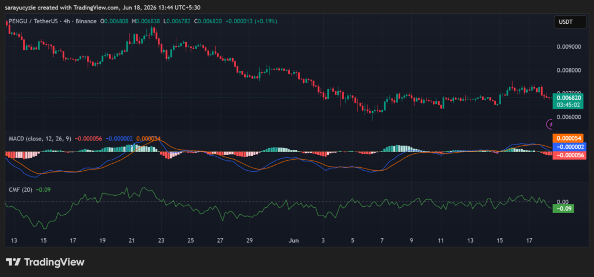Click the Jun month label on time axis

pyautogui.click(x=293, y=240)
